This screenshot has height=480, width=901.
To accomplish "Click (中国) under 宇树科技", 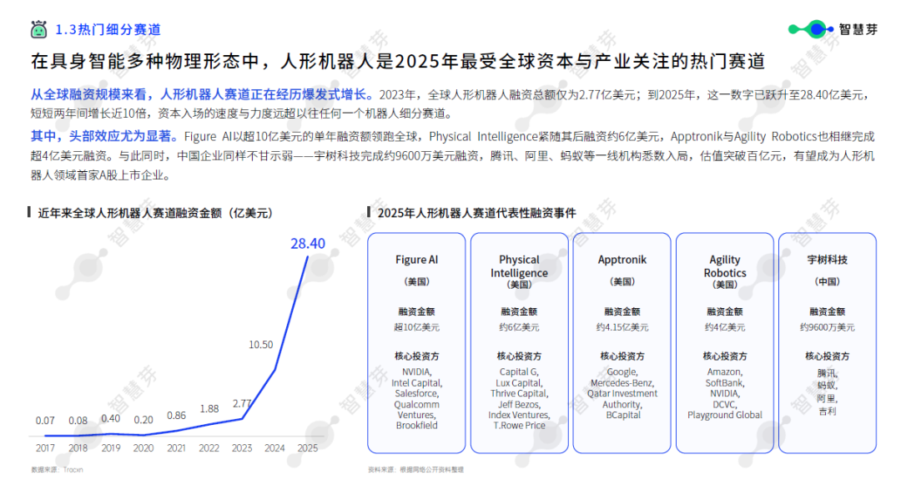I will [x=828, y=281].
